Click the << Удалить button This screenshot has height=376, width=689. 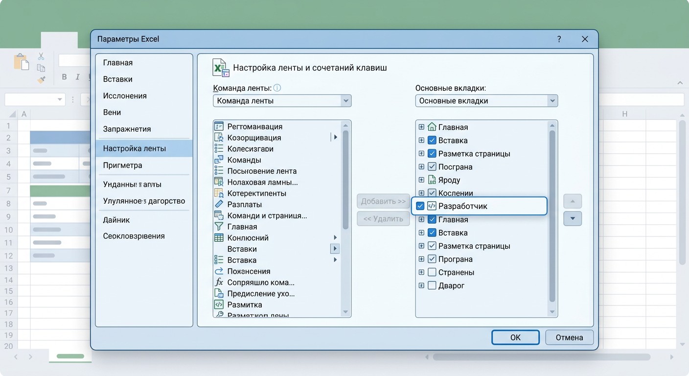[384, 219]
